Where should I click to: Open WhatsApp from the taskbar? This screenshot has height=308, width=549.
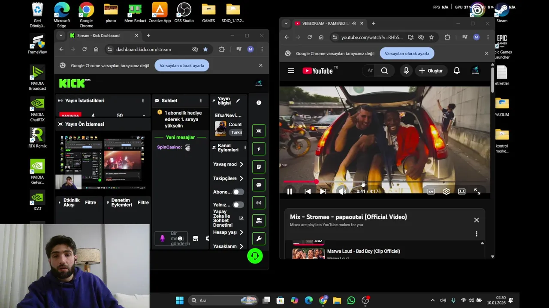click(351, 300)
